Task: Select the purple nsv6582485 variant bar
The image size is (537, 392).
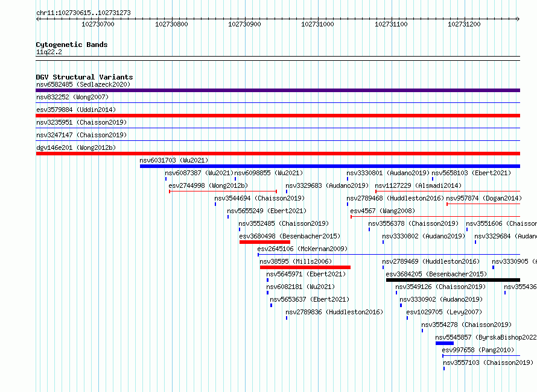Action: coord(278,90)
